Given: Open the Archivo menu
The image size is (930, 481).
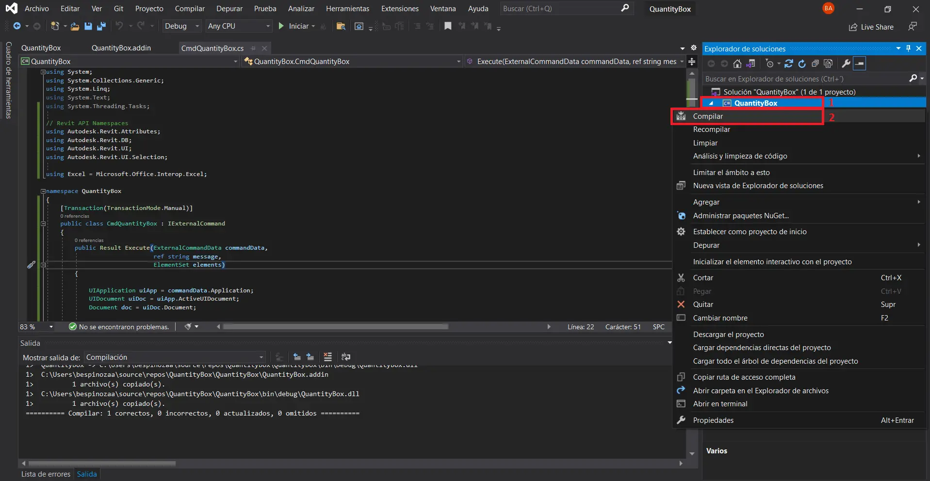Looking at the screenshot, I should [x=37, y=9].
